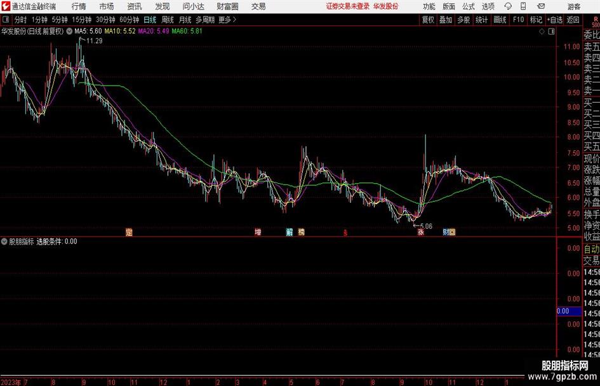Click the 2023年 date axis label
This screenshot has height=386, width=600.
tap(11, 382)
